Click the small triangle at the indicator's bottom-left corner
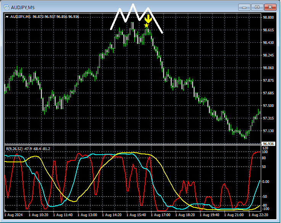The width and height of the screenshot is (281, 223). 5,210
